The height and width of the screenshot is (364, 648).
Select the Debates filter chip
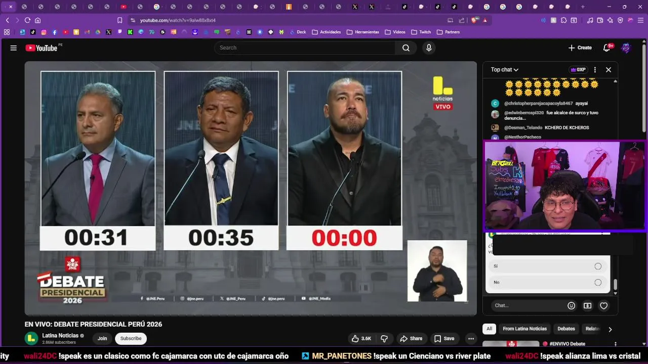pyautogui.click(x=566, y=329)
